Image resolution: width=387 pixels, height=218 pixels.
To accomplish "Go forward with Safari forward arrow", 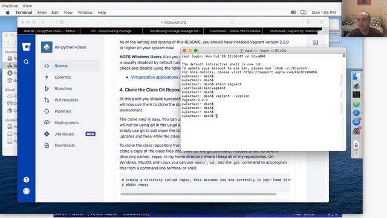I will tap(50, 22).
